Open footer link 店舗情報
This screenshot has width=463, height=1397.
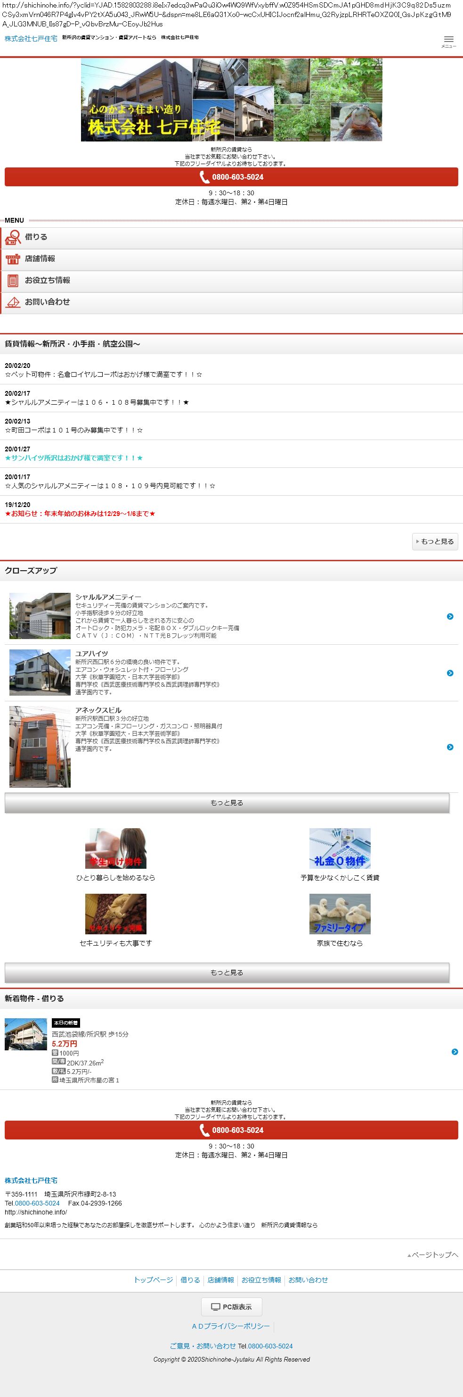coord(220,1280)
